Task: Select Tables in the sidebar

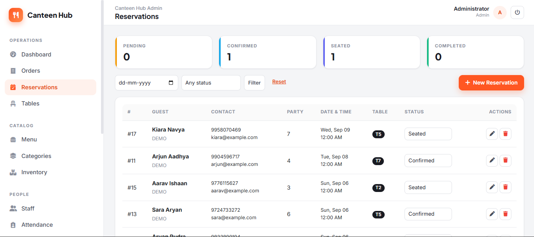Action: pyautogui.click(x=50, y=103)
